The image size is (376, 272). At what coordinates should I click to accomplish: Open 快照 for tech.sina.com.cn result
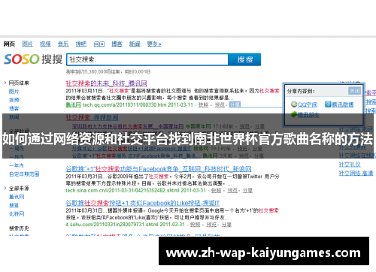[x=216, y=191]
